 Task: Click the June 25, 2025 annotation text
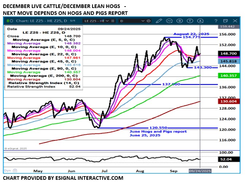click(x=145, y=135)
